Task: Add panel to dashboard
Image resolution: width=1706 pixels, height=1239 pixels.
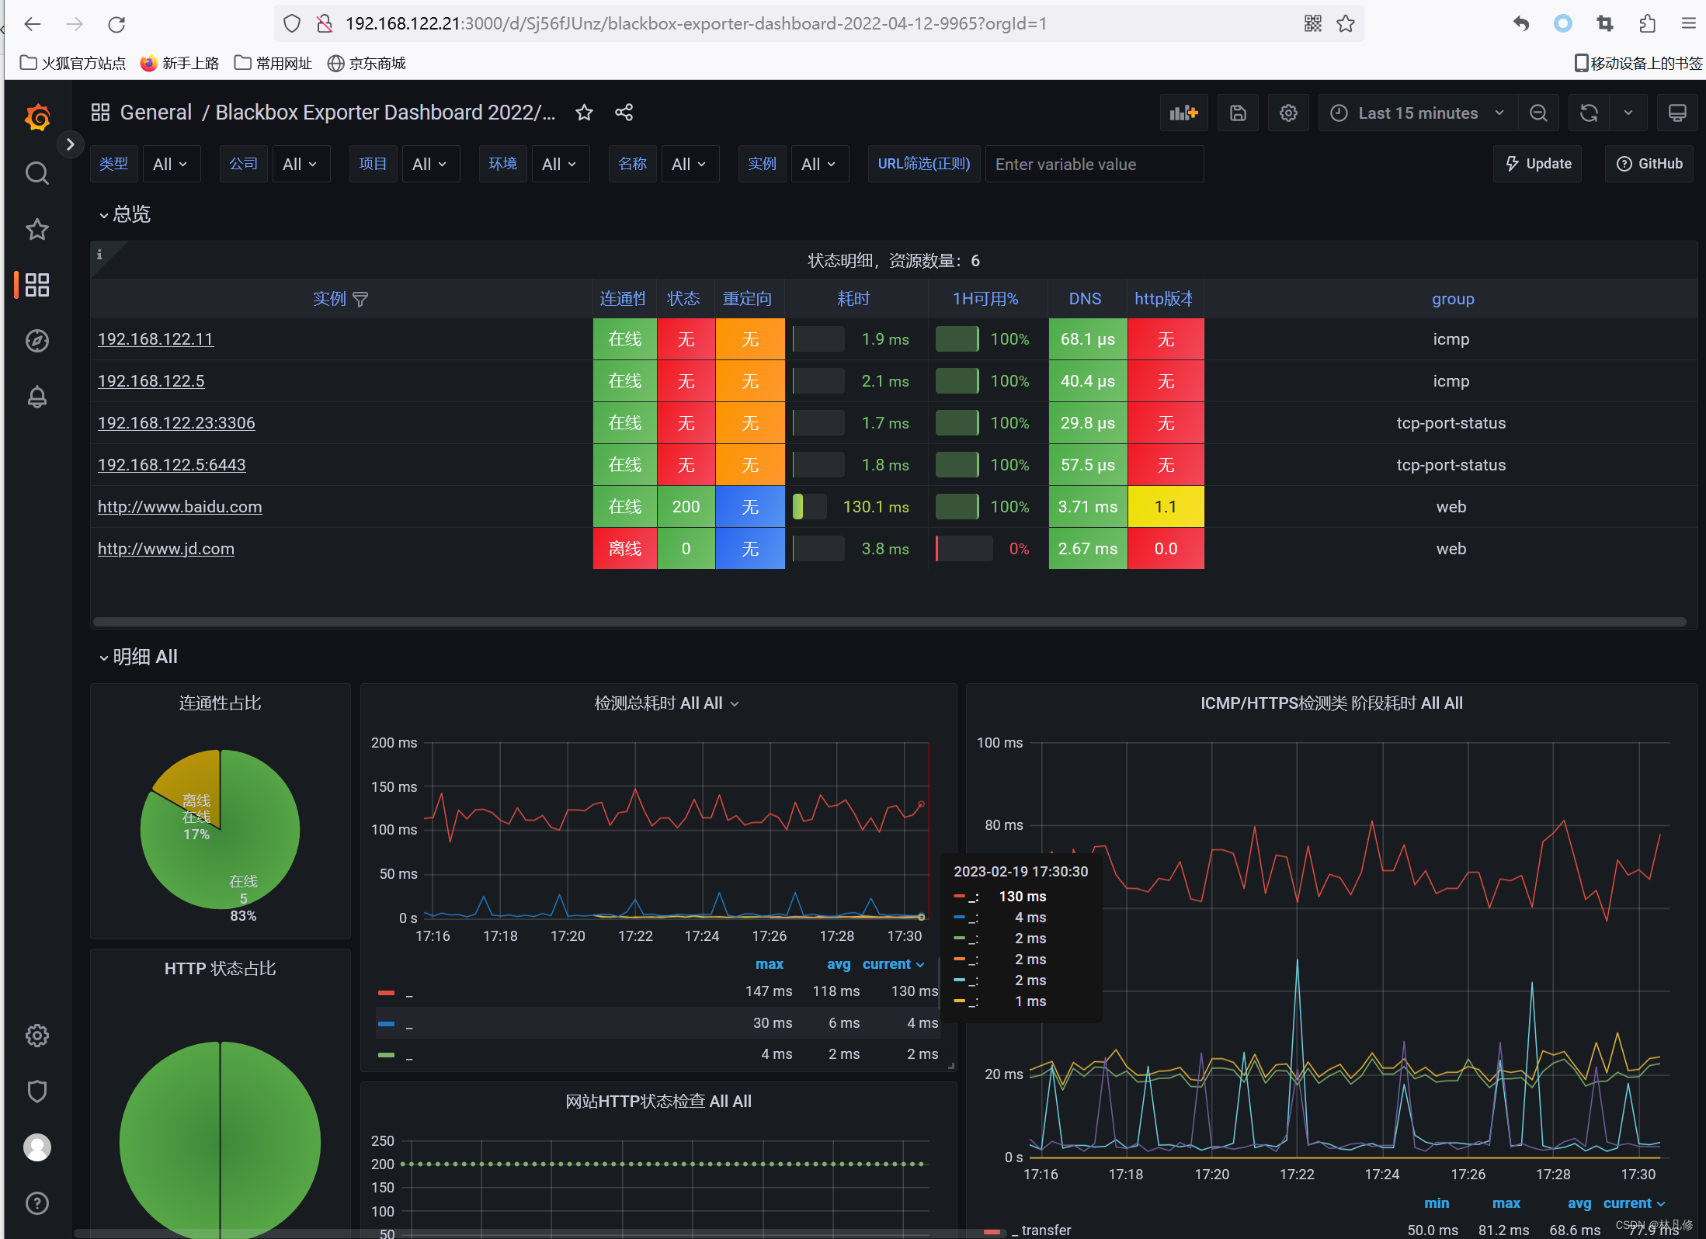Action: coord(1184,113)
